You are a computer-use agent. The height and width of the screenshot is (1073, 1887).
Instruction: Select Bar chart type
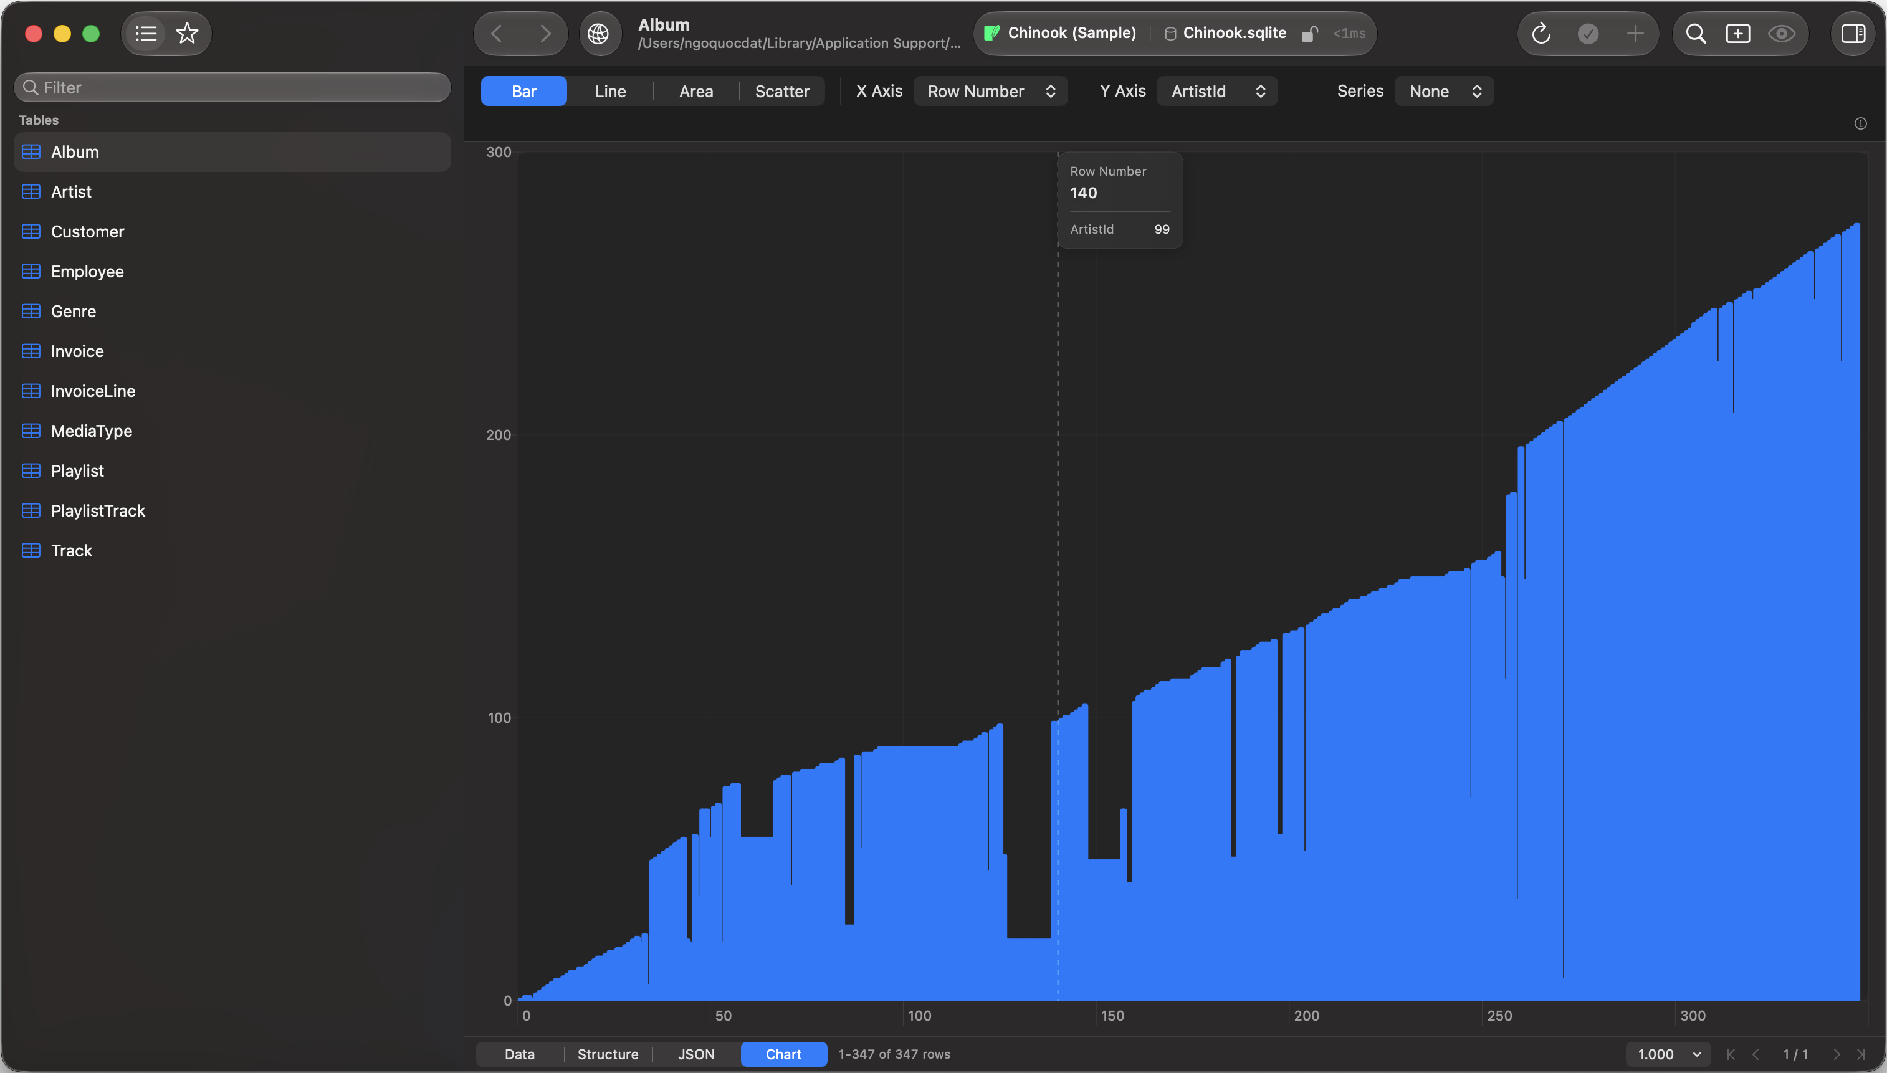pyautogui.click(x=524, y=90)
